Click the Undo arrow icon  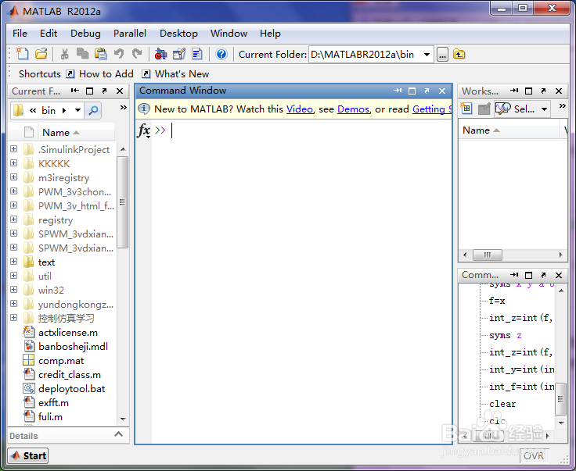coord(119,54)
